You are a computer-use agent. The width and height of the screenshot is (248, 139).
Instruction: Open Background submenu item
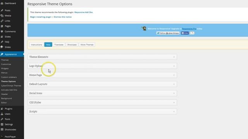point(7,98)
